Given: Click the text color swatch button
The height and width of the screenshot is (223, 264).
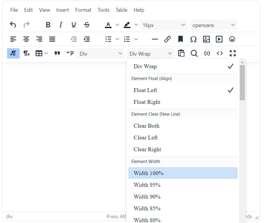Looking at the screenshot, I should click(x=108, y=25).
